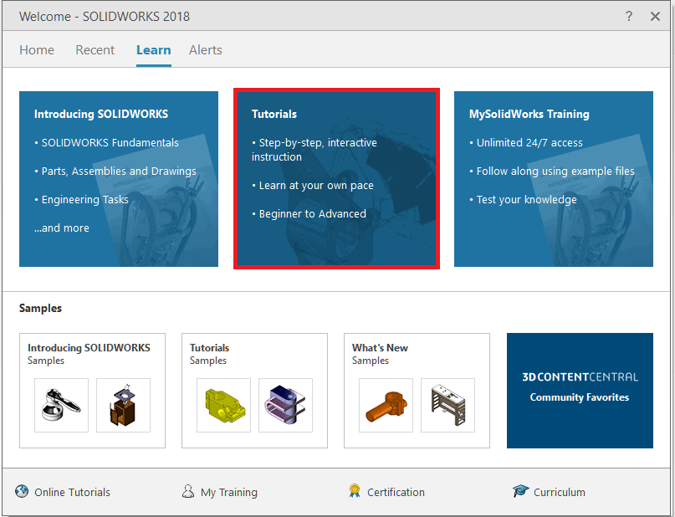Close the Welcome dialog

point(655,17)
